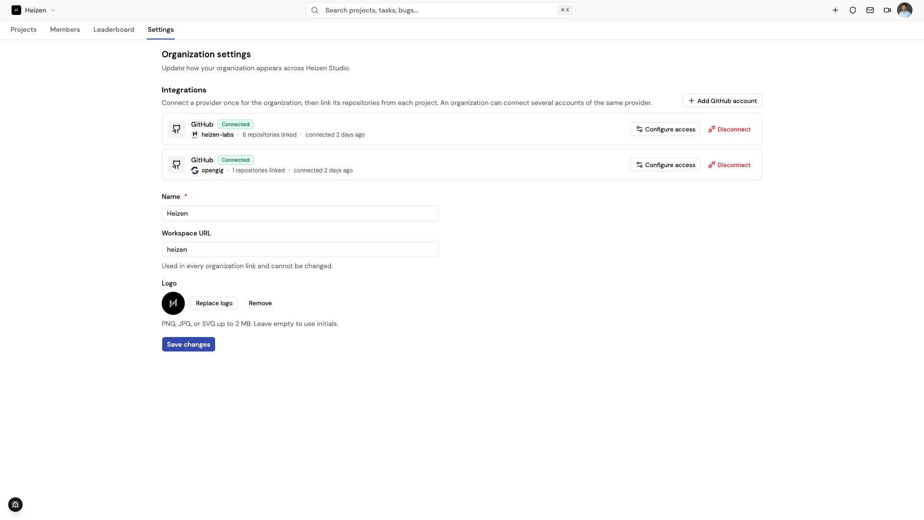This screenshot has width=924, height=520.
Task: Switch to the Members tab
Action: click(65, 29)
